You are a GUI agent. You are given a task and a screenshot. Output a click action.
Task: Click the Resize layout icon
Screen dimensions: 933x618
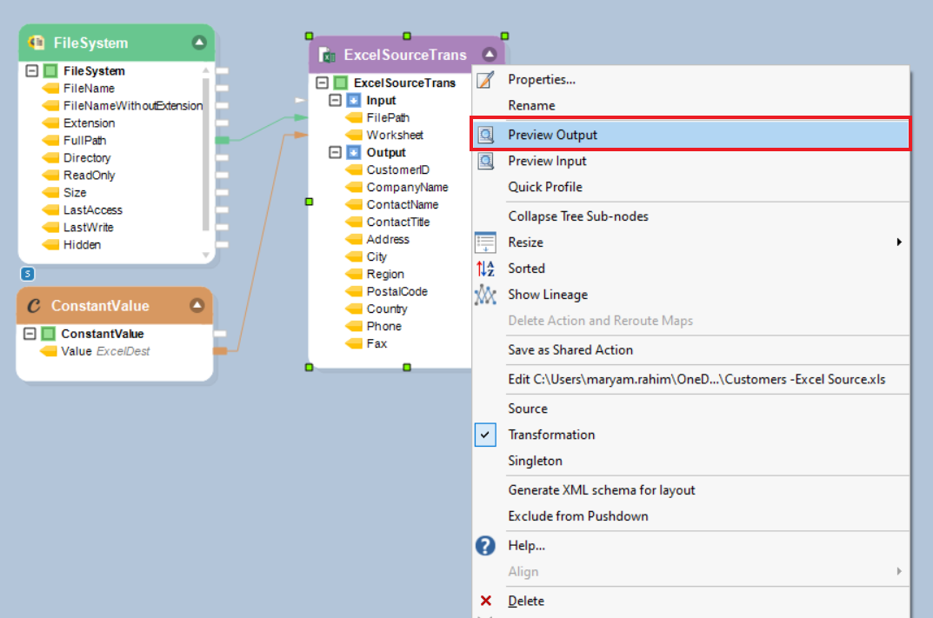(x=485, y=243)
